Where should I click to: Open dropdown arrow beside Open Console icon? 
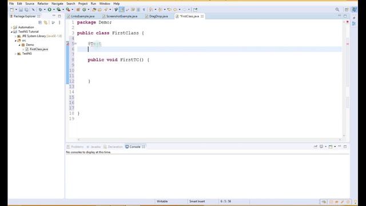click(x=335, y=146)
